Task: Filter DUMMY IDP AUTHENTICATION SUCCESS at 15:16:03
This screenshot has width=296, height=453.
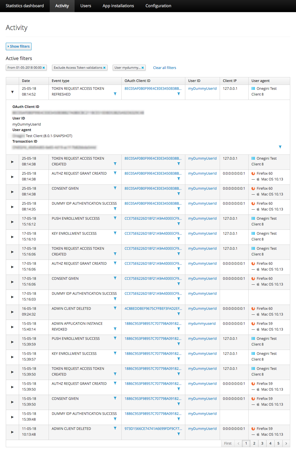Action: pos(115,299)
